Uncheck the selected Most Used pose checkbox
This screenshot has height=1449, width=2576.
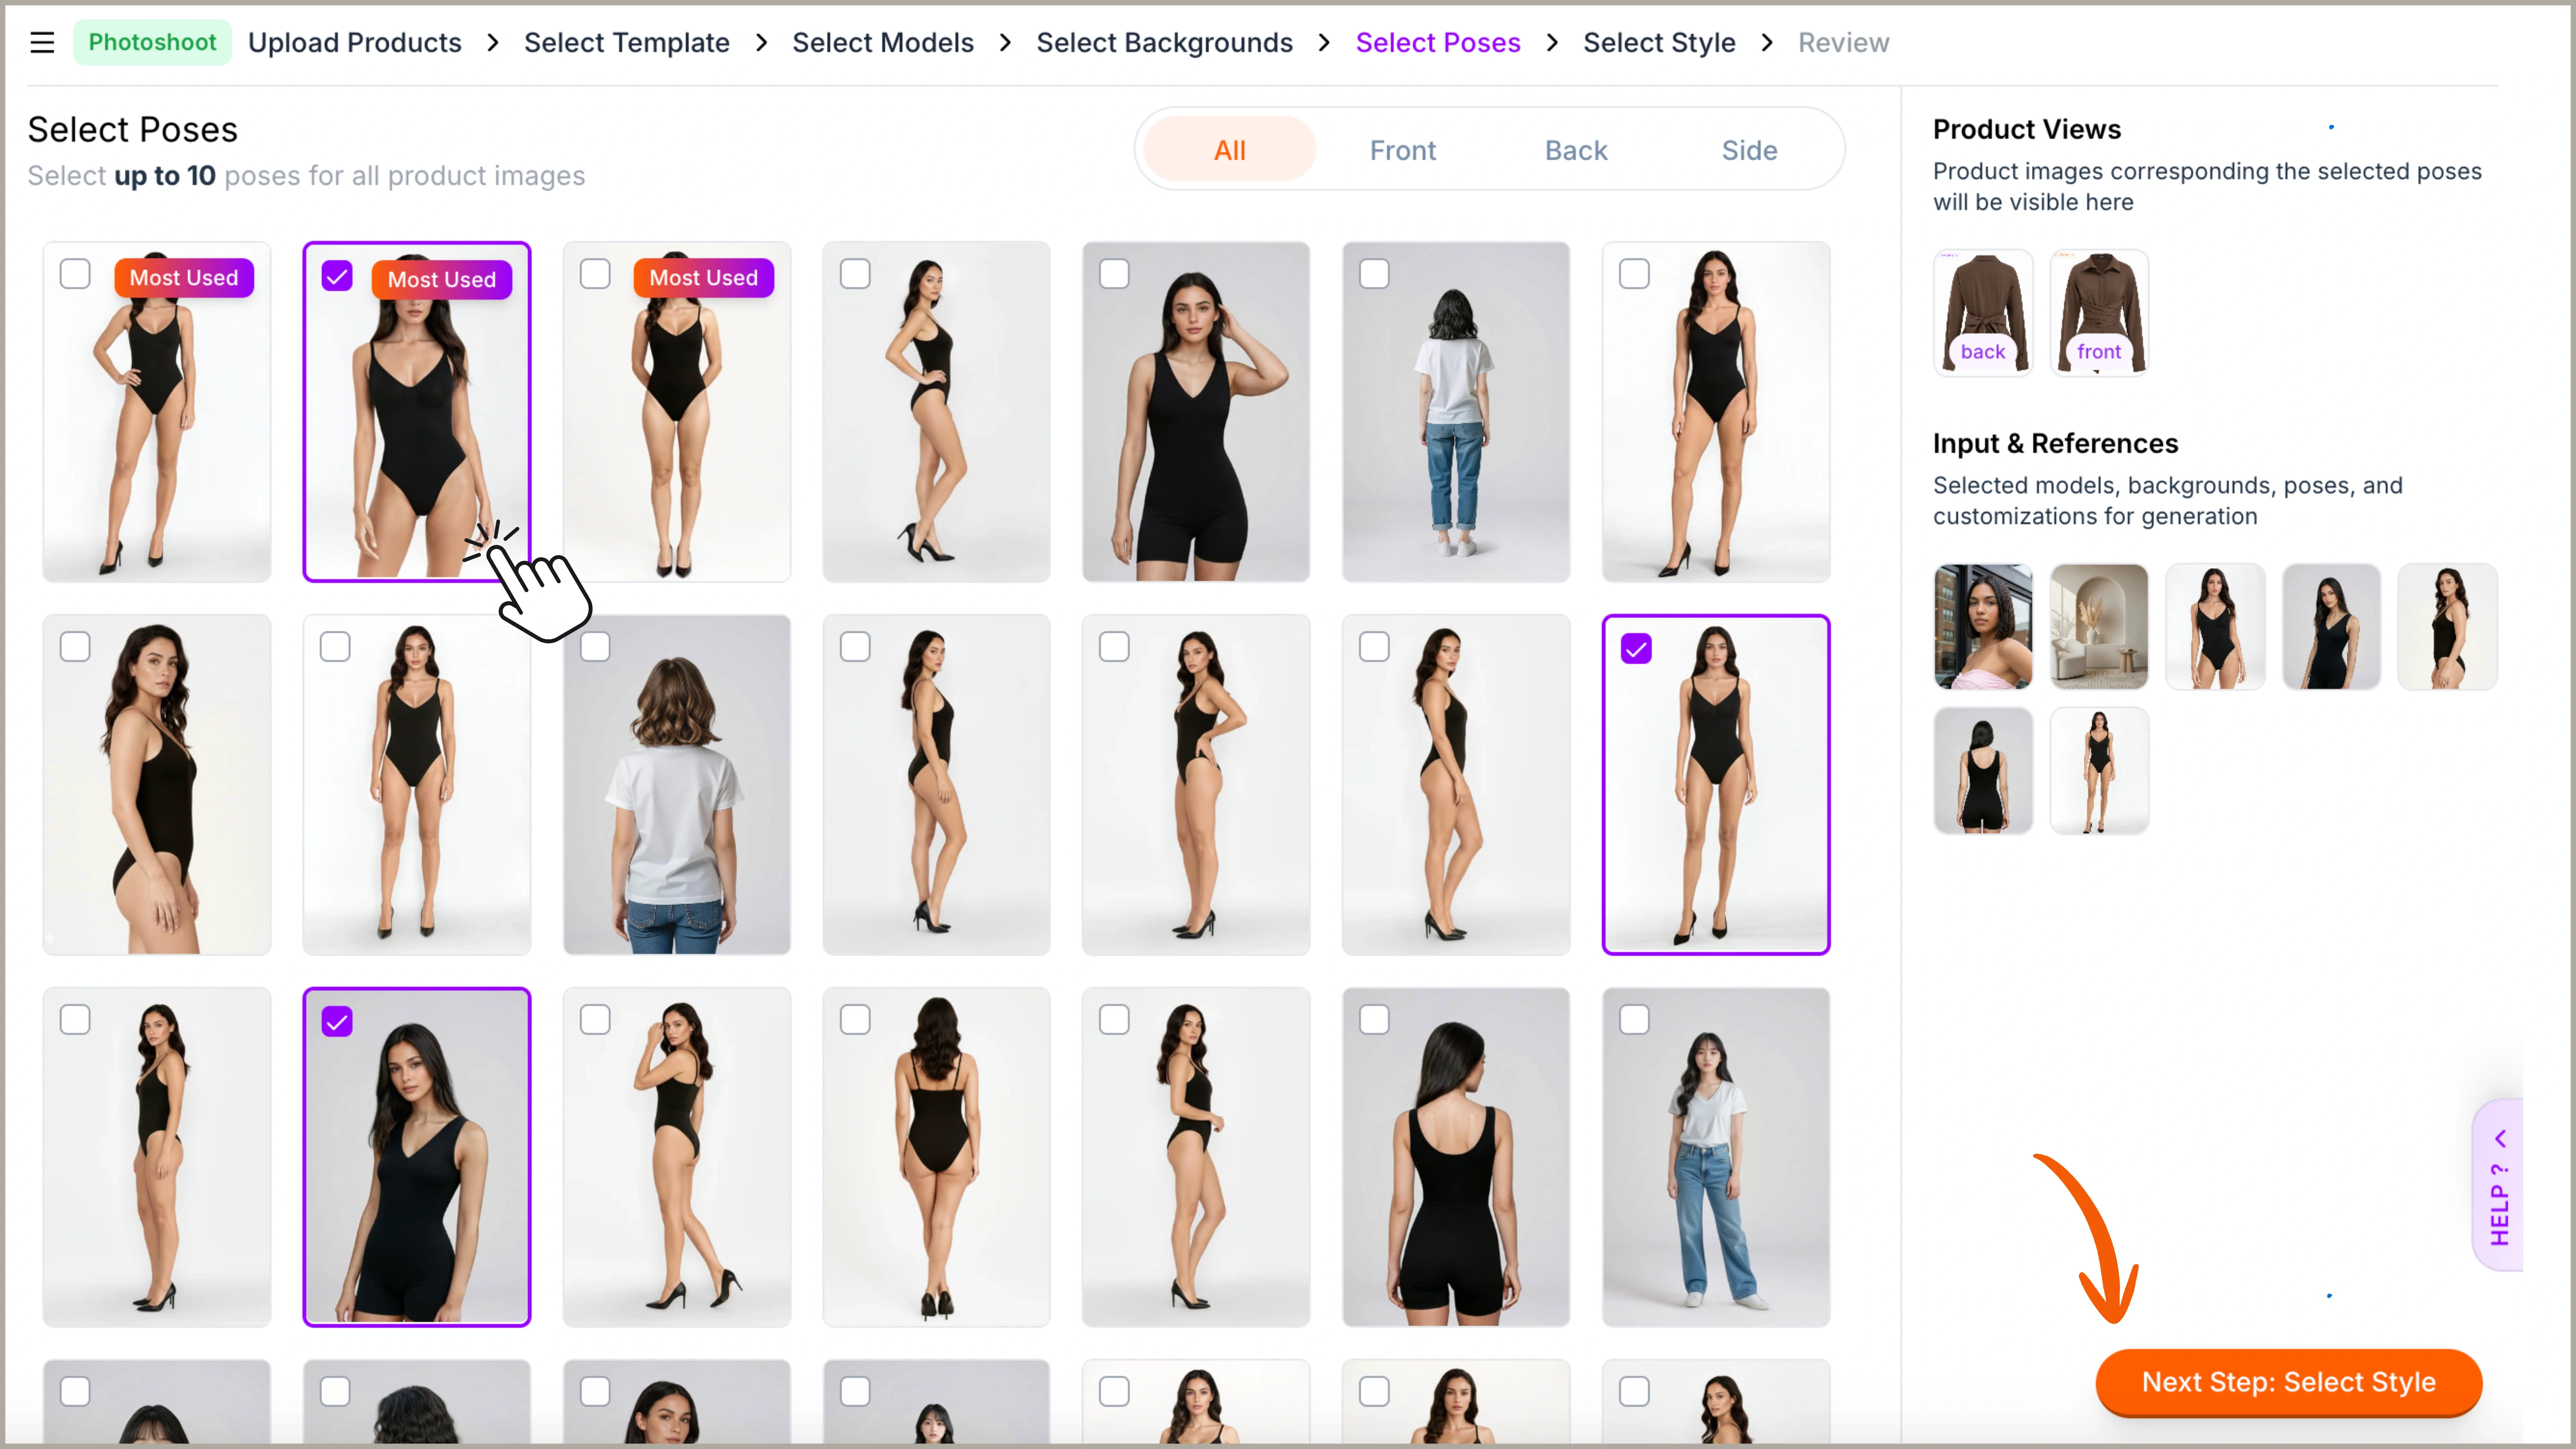(337, 276)
